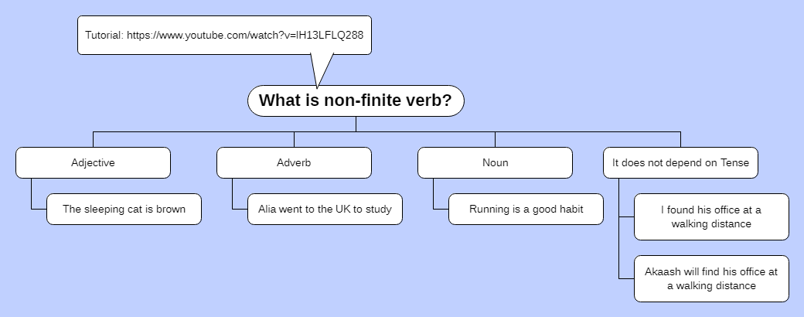Screen dimensions: 804x317
Task: Select 'The sleeping cat is brown' box
Action: [x=124, y=209]
